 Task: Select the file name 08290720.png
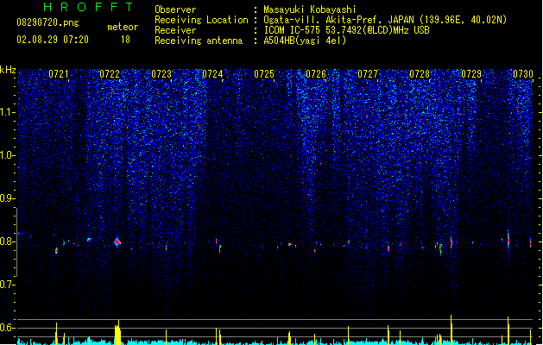pyautogui.click(x=47, y=22)
